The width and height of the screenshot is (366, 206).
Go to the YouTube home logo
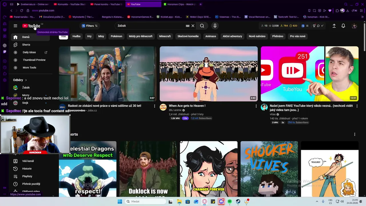click(31, 26)
